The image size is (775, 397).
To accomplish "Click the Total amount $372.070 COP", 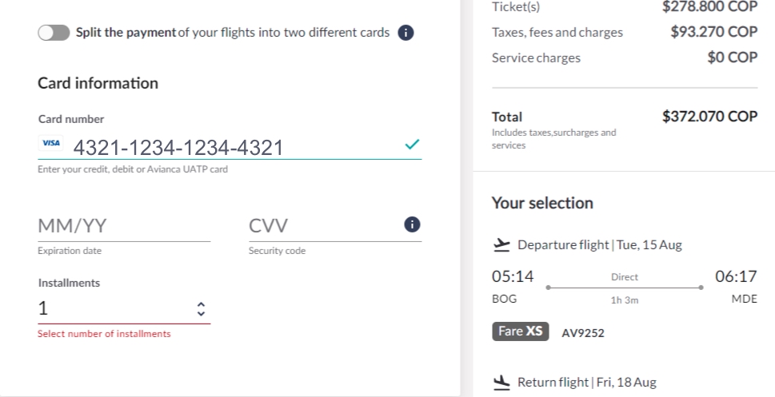I will click(709, 117).
